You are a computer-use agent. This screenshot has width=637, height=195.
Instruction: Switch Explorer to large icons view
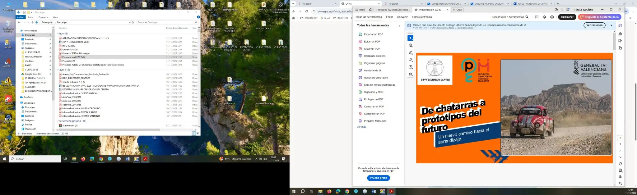(198, 134)
